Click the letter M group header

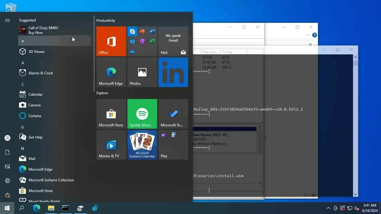tap(55, 148)
